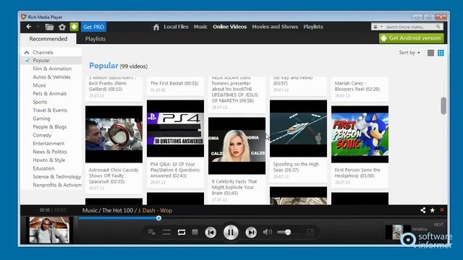Select the Pets & Animals channel

tap(50, 93)
